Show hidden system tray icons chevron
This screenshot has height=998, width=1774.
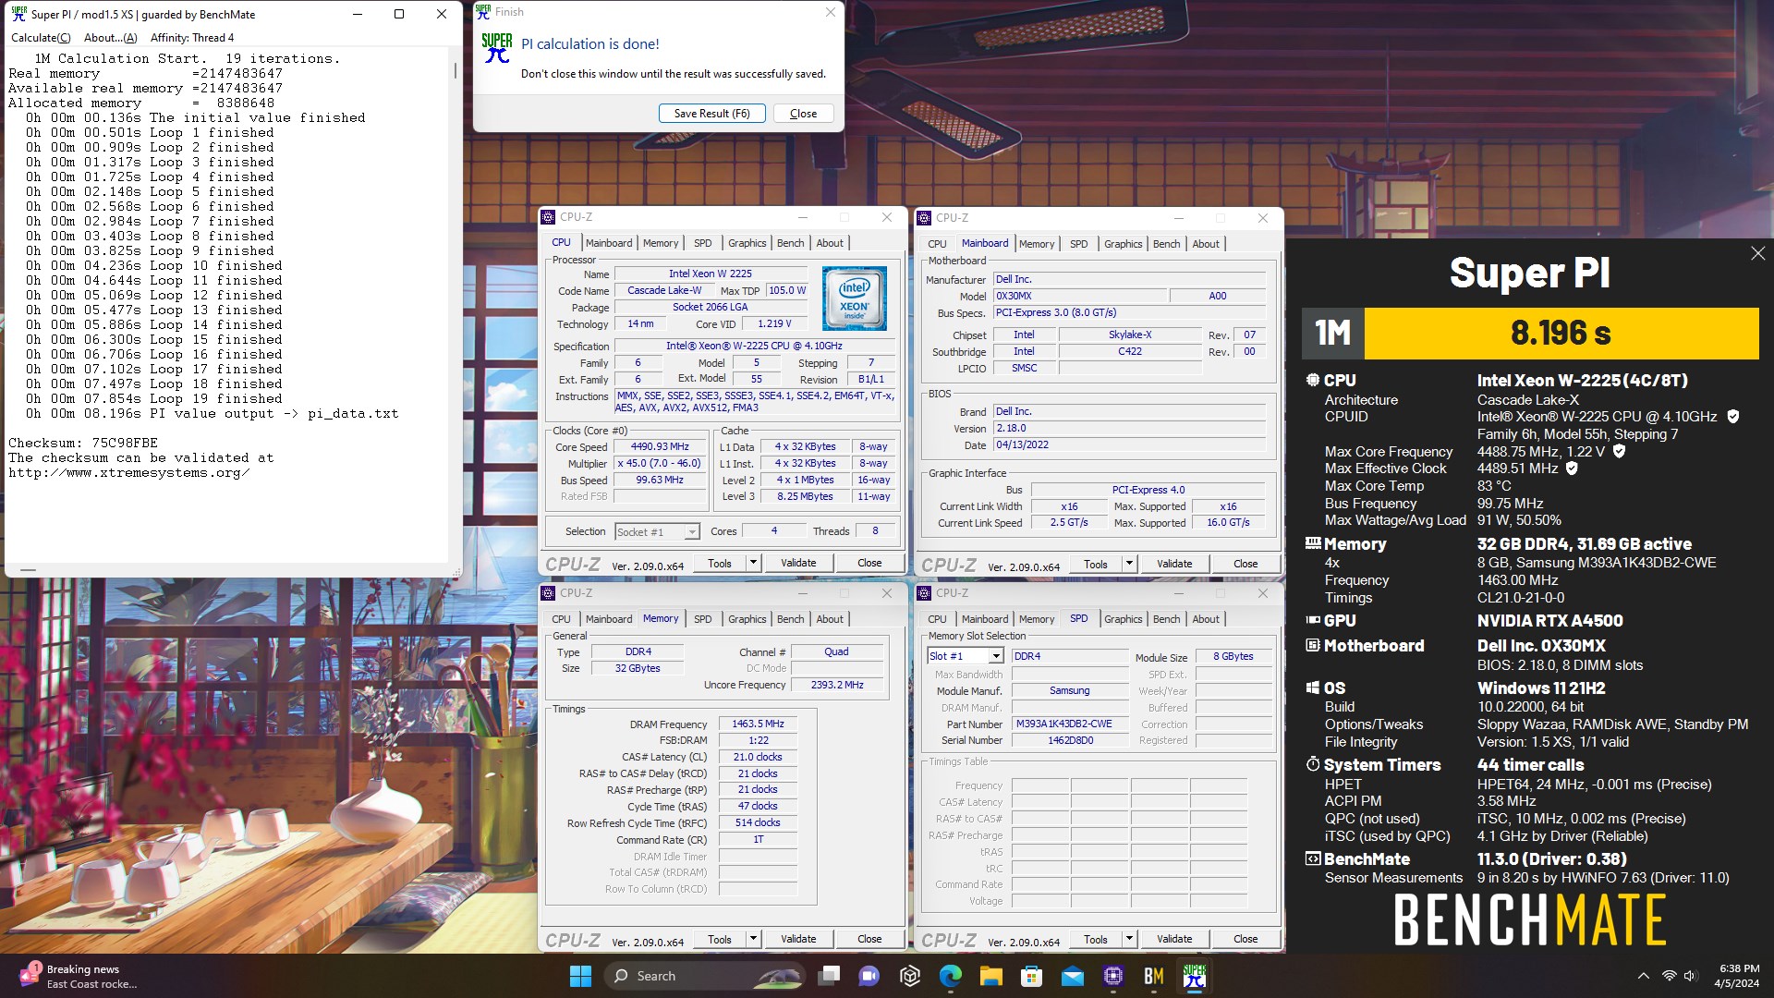coord(1644,976)
